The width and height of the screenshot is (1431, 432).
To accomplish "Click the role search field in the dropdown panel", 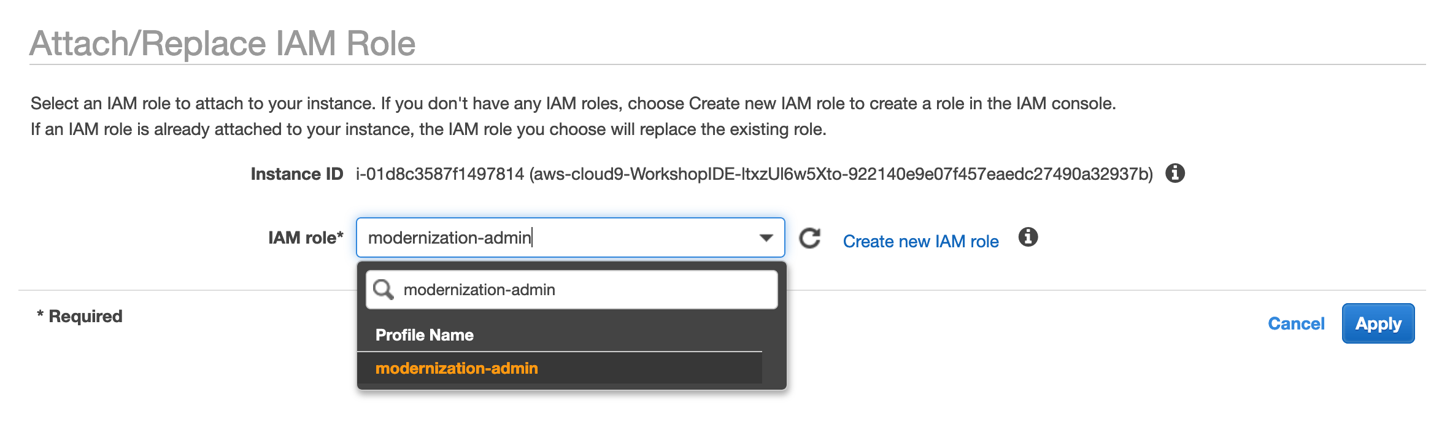I will click(572, 290).
